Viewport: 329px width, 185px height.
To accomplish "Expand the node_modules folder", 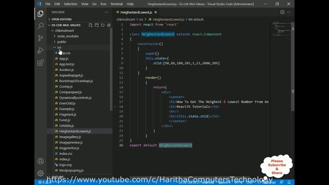I will 68,36.
